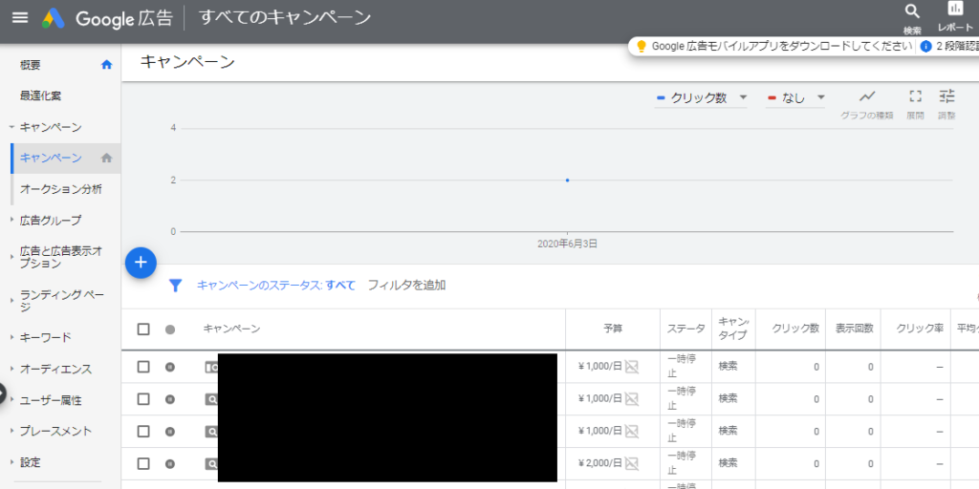The width and height of the screenshot is (979, 489).
Task: Click the Google Ads logo
Action: [x=54, y=19]
